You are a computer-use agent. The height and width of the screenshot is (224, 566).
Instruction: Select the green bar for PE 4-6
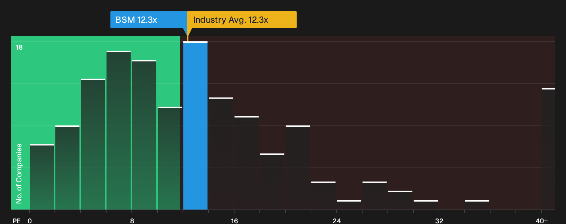93,144
